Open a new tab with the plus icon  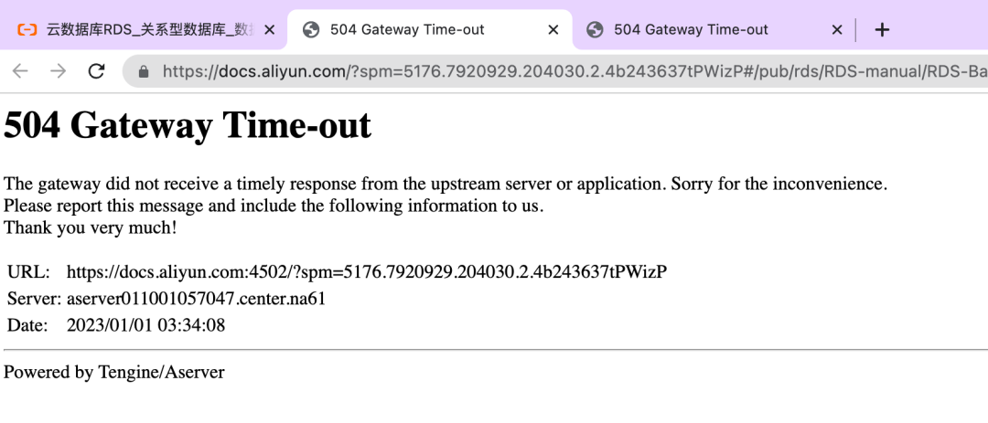pyautogui.click(x=882, y=29)
